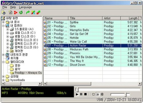143x103 pixels.
Task: Click the document page toolbar icon
Action: coord(10,12)
